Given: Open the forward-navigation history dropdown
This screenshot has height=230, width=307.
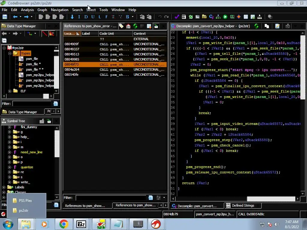Looking at the screenshot, I should [x=31, y=17].
